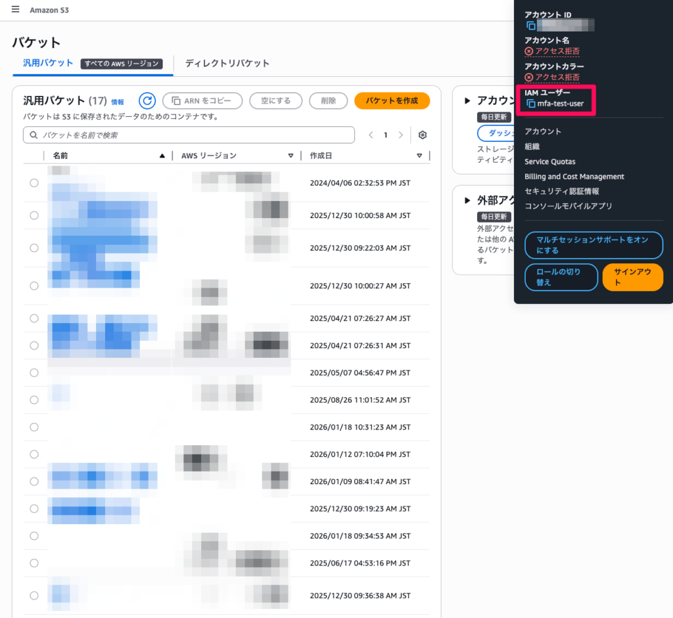Click the バケットを作成 button

392,100
